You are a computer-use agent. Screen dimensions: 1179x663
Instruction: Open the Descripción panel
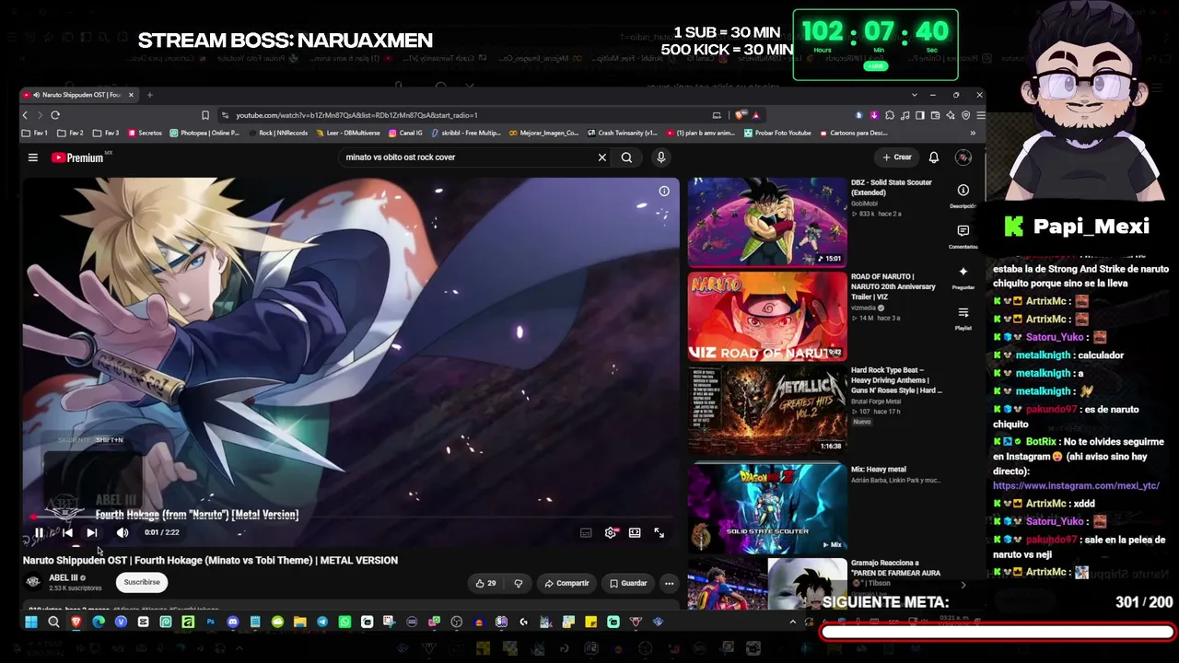pos(963,196)
